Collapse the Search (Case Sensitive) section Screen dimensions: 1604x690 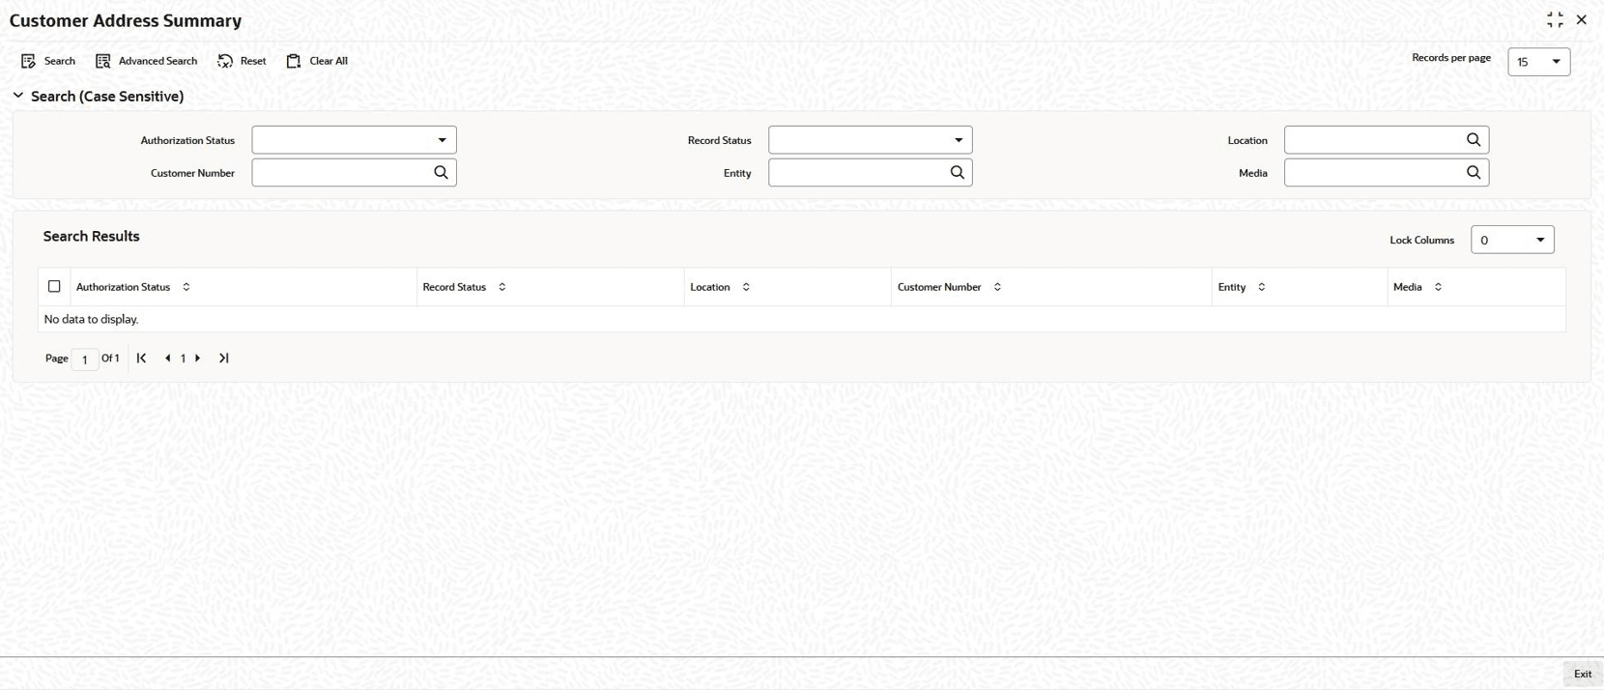[x=18, y=96]
